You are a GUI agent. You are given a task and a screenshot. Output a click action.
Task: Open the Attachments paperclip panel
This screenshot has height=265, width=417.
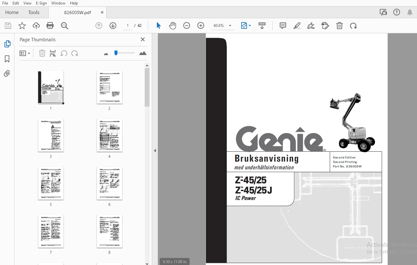pyautogui.click(x=7, y=74)
